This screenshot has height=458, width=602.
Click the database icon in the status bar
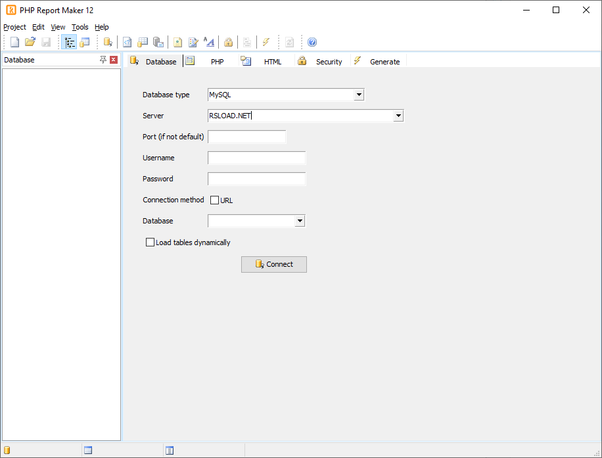click(7, 450)
